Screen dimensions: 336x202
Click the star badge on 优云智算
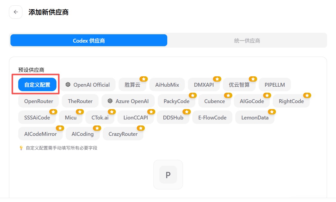point(253,79)
